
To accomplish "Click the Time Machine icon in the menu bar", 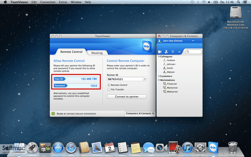I will 192,2.
